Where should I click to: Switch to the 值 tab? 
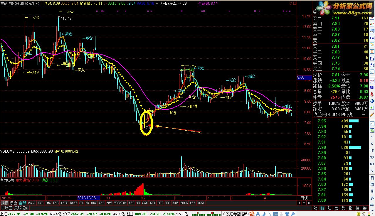click(x=357, y=208)
